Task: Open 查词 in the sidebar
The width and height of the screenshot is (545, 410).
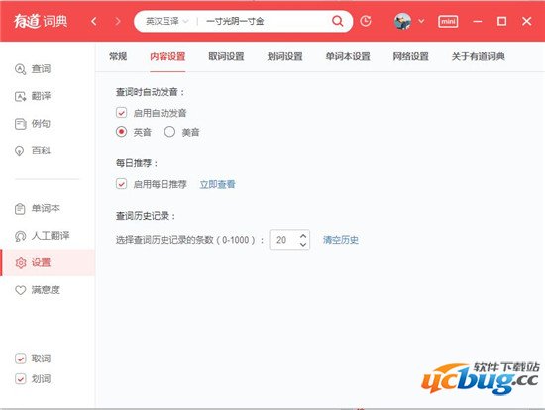Action: [33, 69]
